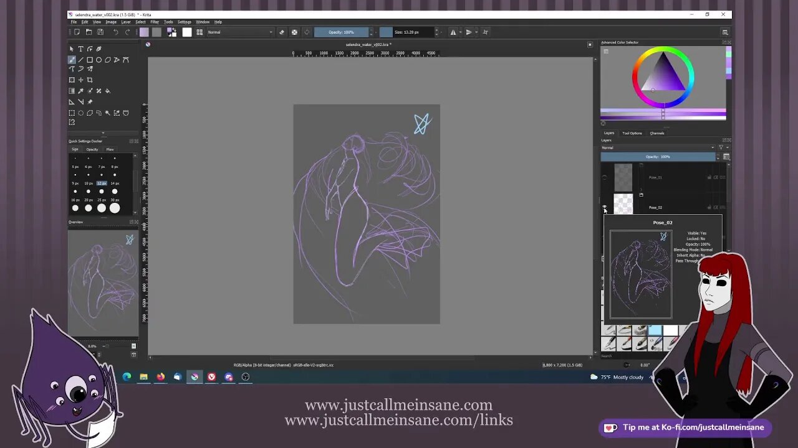
Task: Step the brush size spinner up
Action: [436, 30]
